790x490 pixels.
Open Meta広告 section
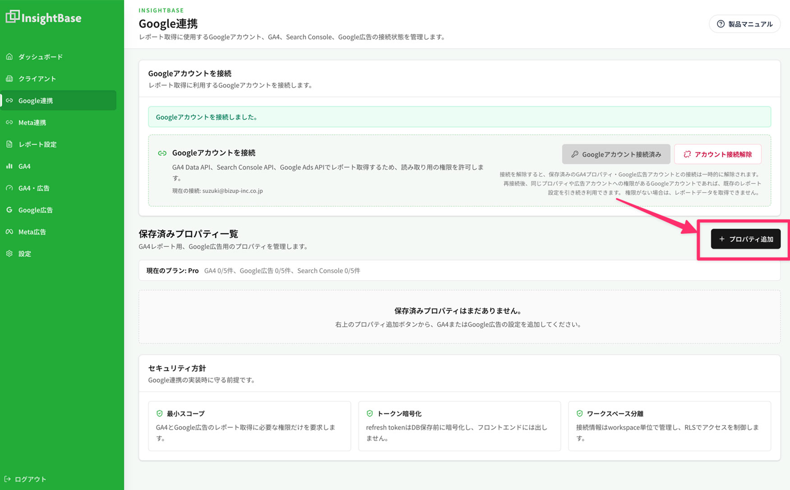(59, 232)
